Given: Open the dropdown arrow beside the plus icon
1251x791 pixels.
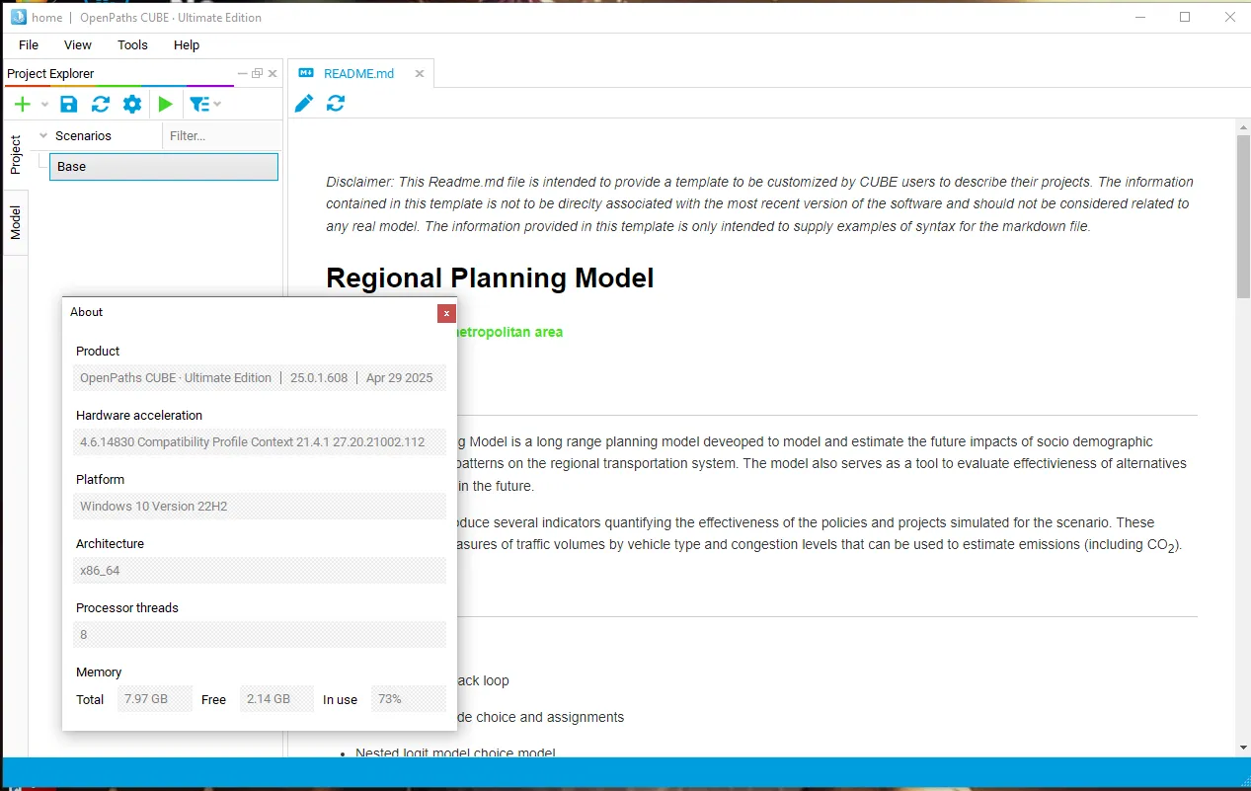Looking at the screenshot, I should pos(44,105).
